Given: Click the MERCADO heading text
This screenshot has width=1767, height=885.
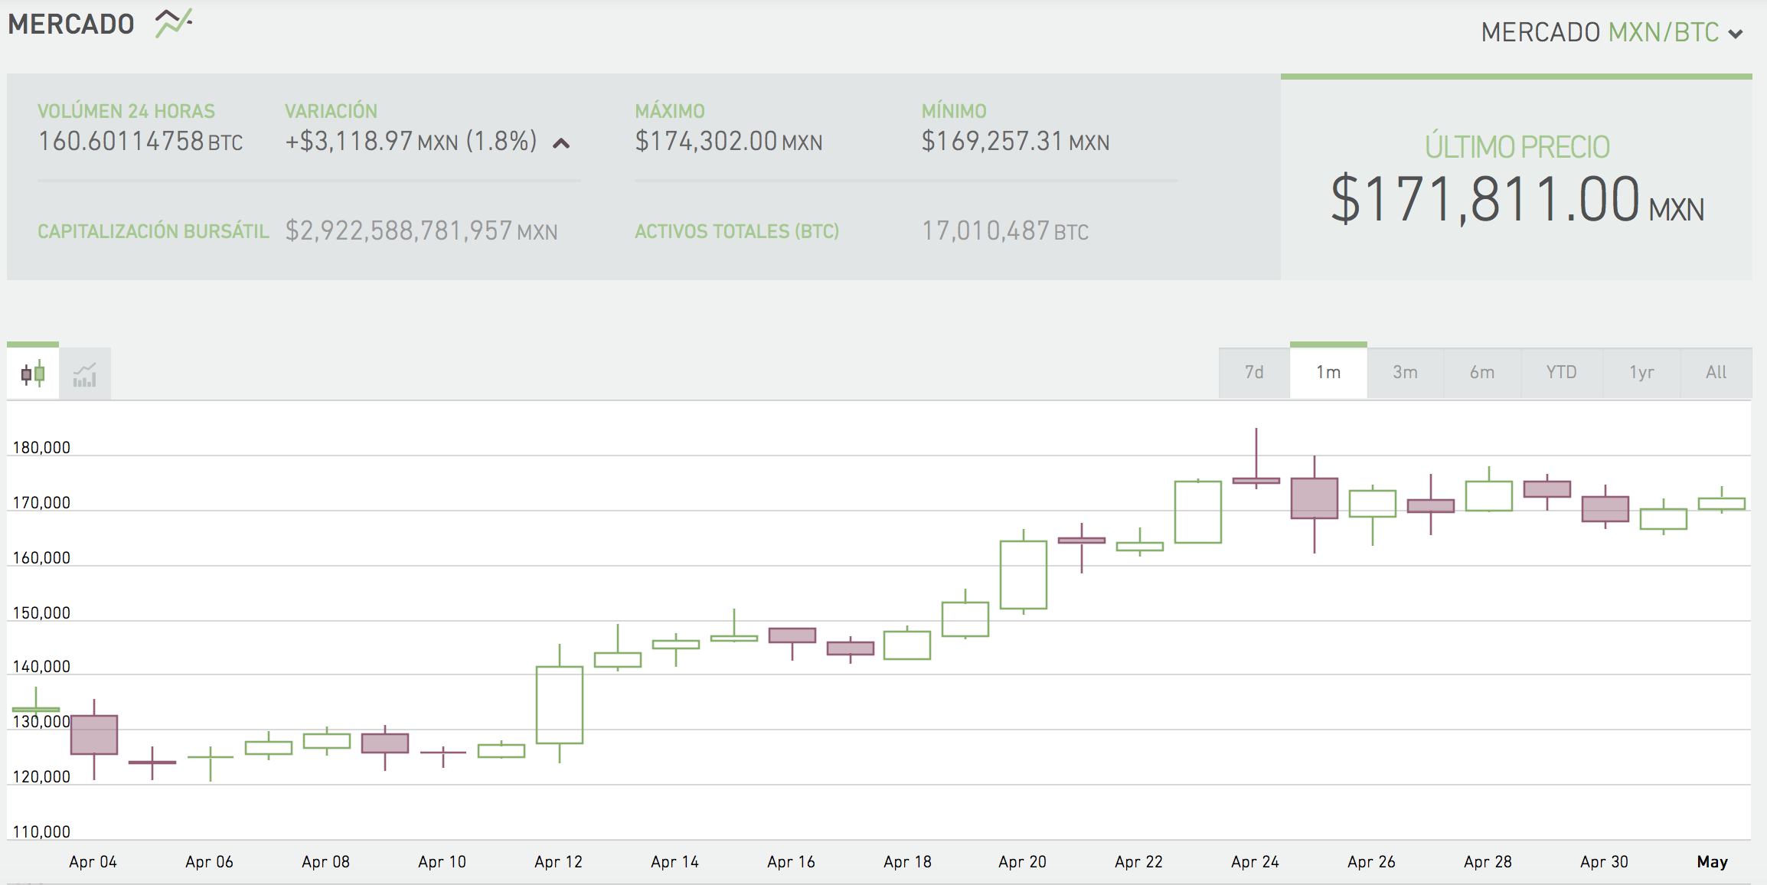Looking at the screenshot, I should pos(71,24).
